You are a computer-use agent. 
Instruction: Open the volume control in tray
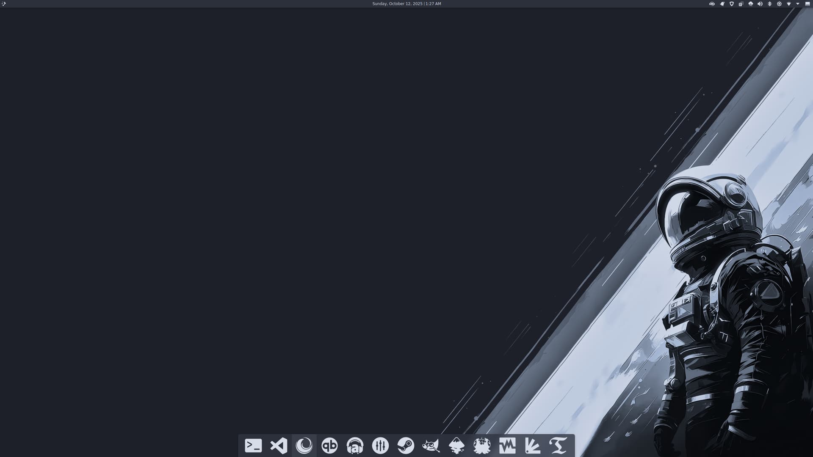click(x=760, y=4)
